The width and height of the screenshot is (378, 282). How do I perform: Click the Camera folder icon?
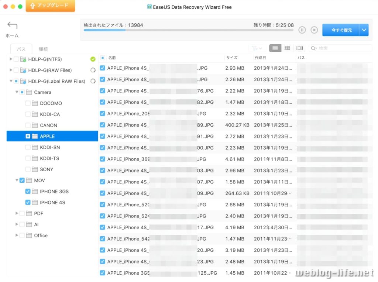pyautogui.click(x=29, y=92)
